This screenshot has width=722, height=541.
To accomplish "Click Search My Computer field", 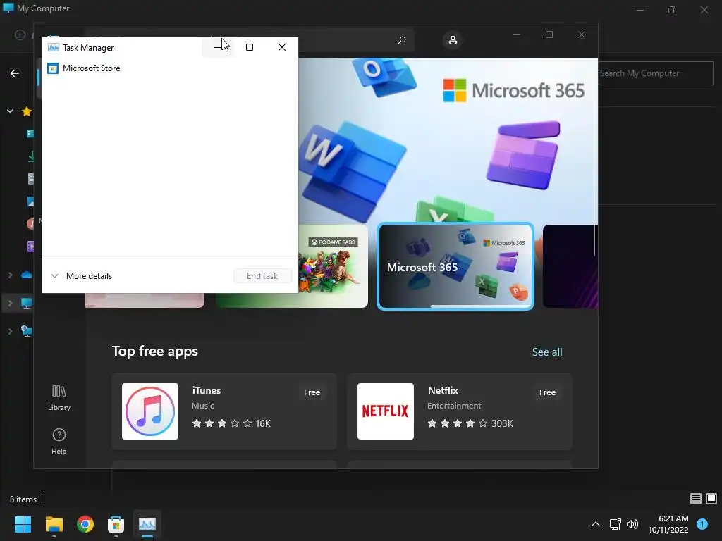I will pyautogui.click(x=656, y=73).
